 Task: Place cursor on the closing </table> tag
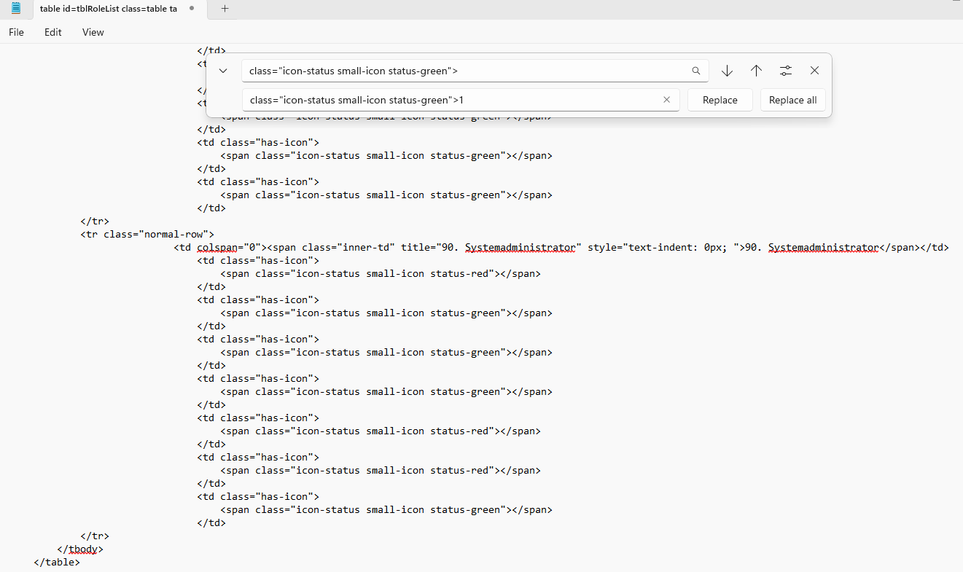pos(57,562)
